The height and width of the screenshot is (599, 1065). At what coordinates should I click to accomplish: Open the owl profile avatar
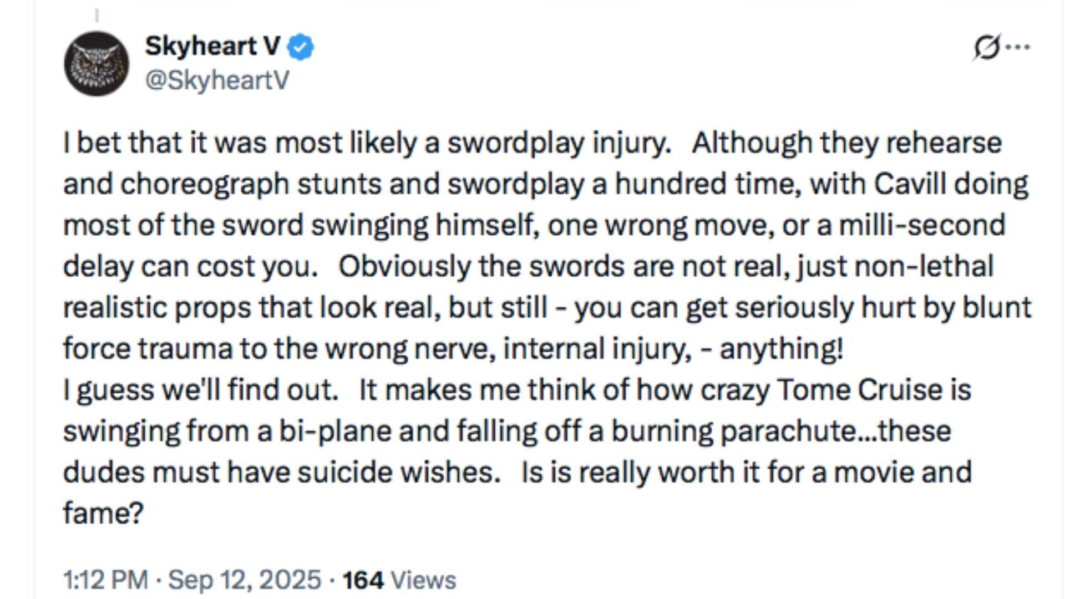coord(97,64)
